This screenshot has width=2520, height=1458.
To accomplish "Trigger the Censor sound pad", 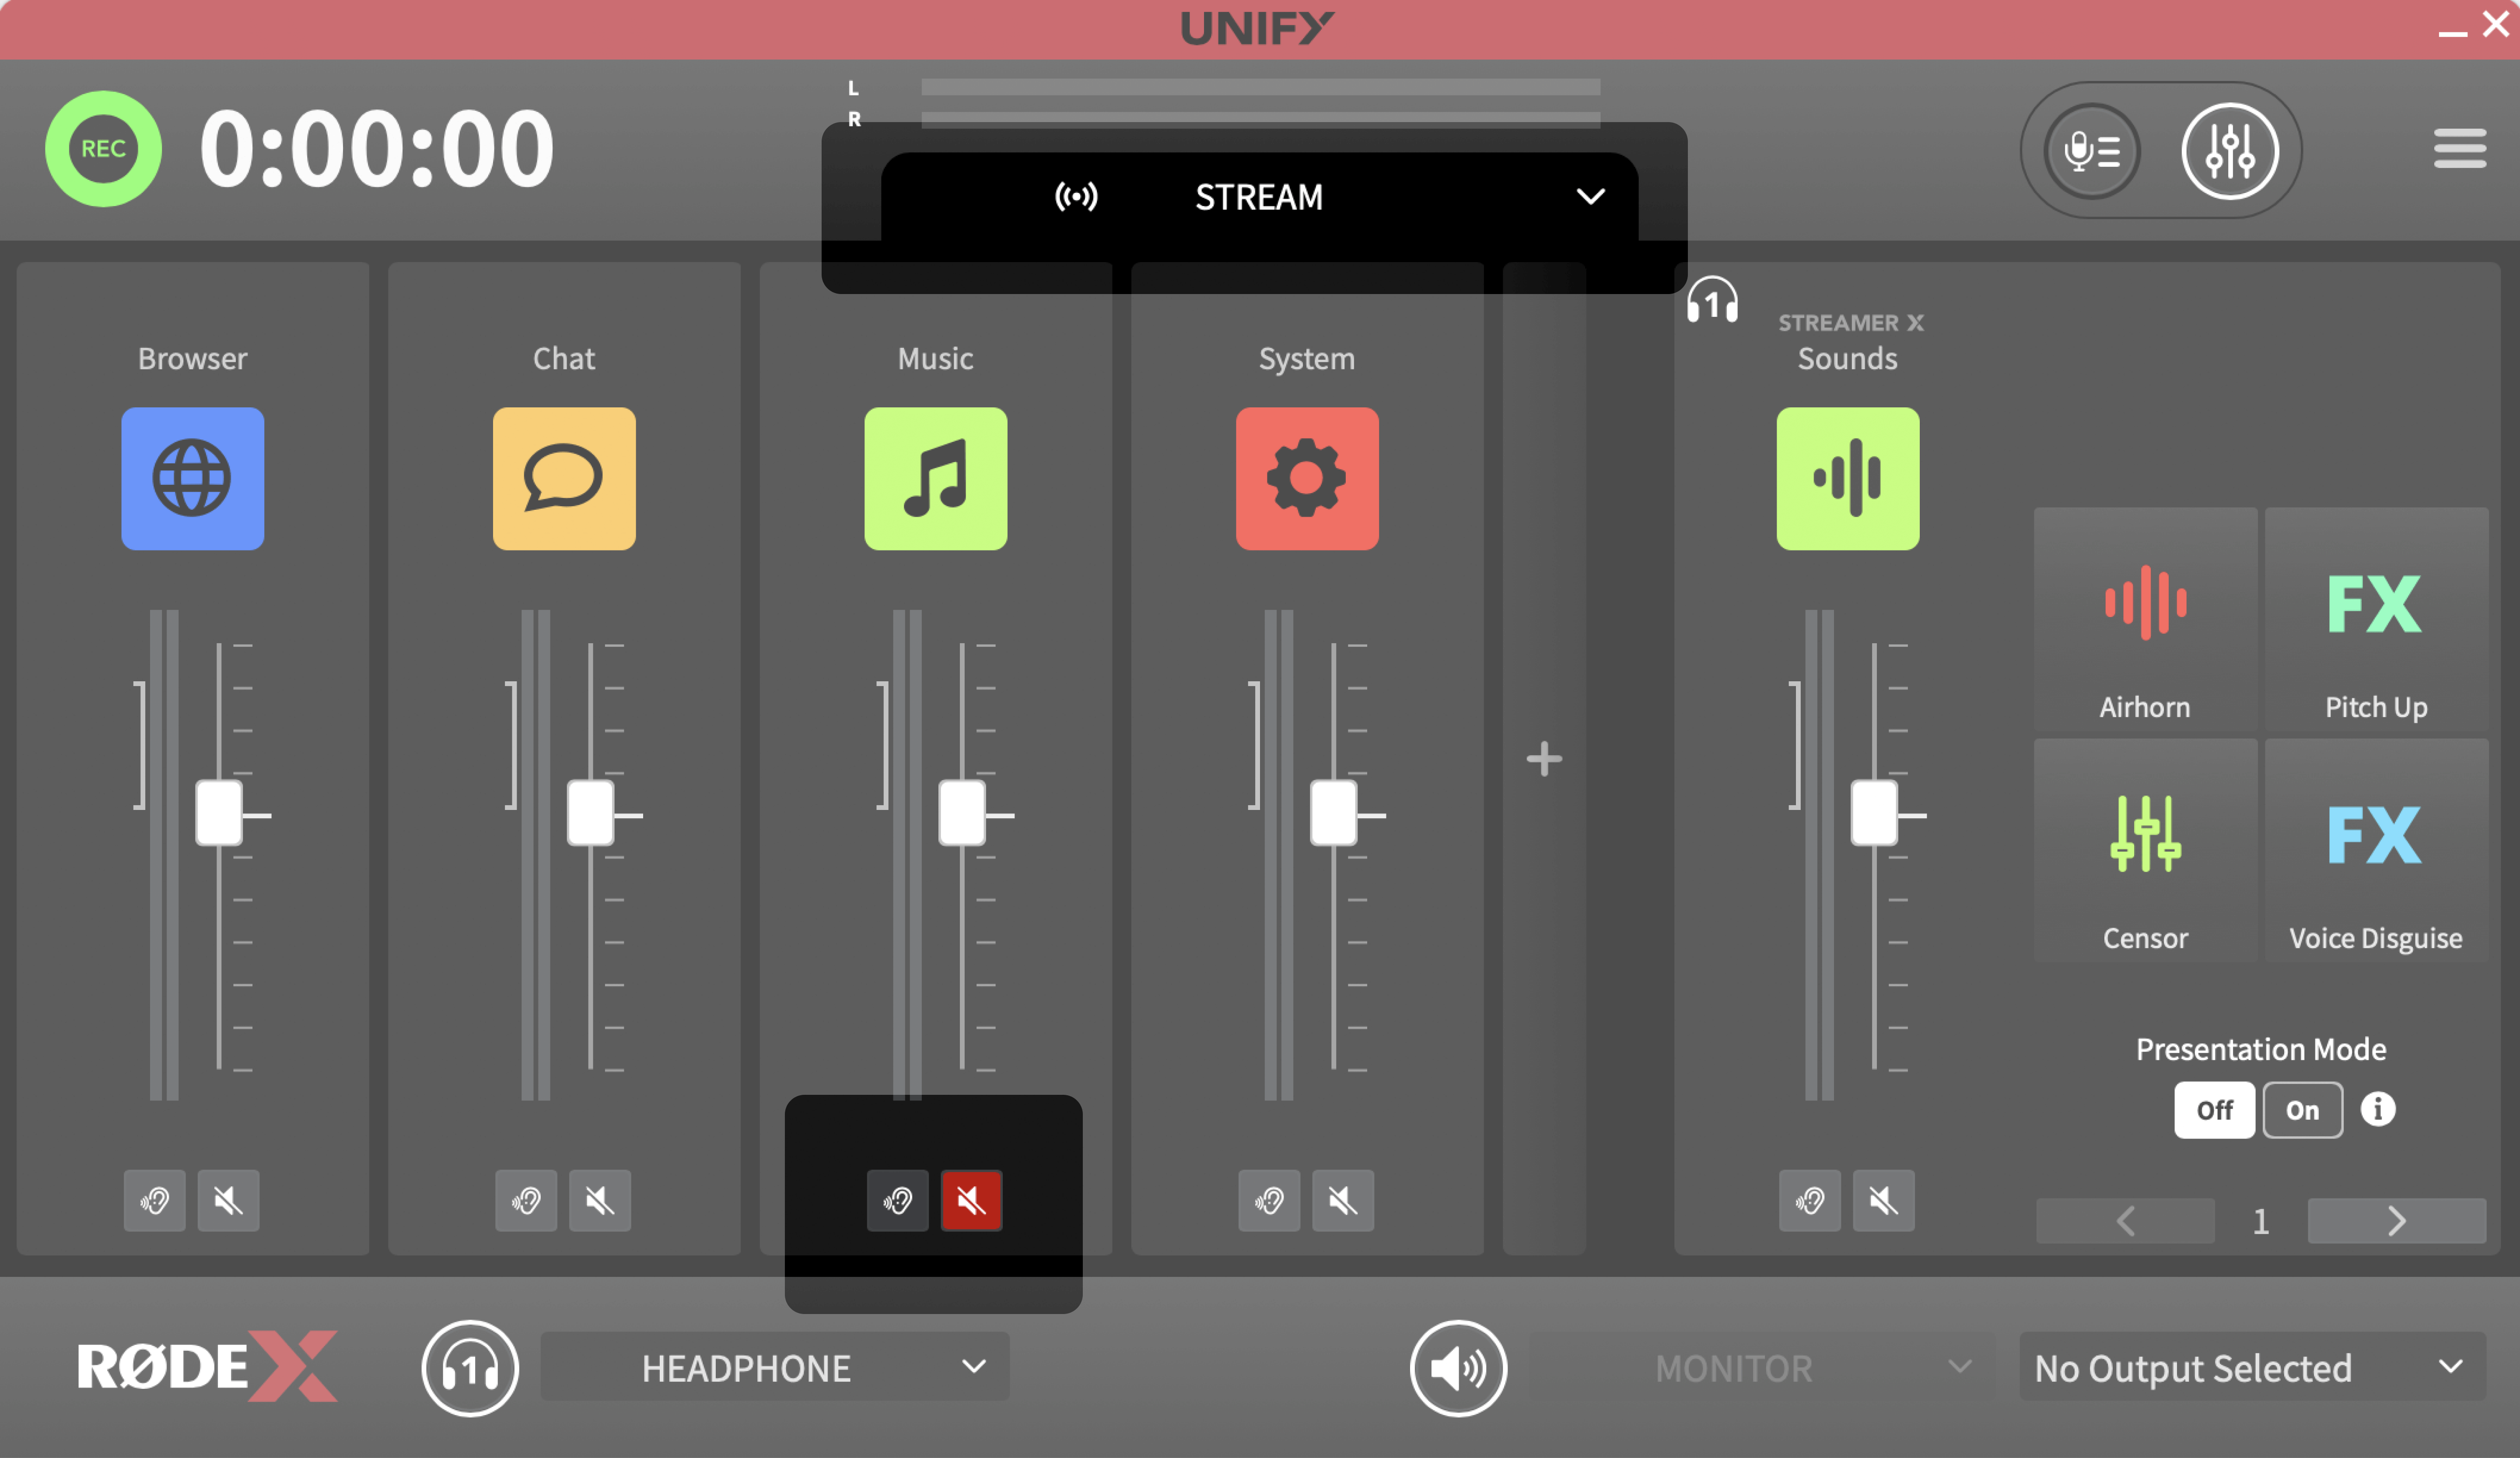I will 2145,851.
